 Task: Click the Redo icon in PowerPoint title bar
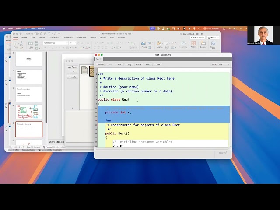pos(55,34)
